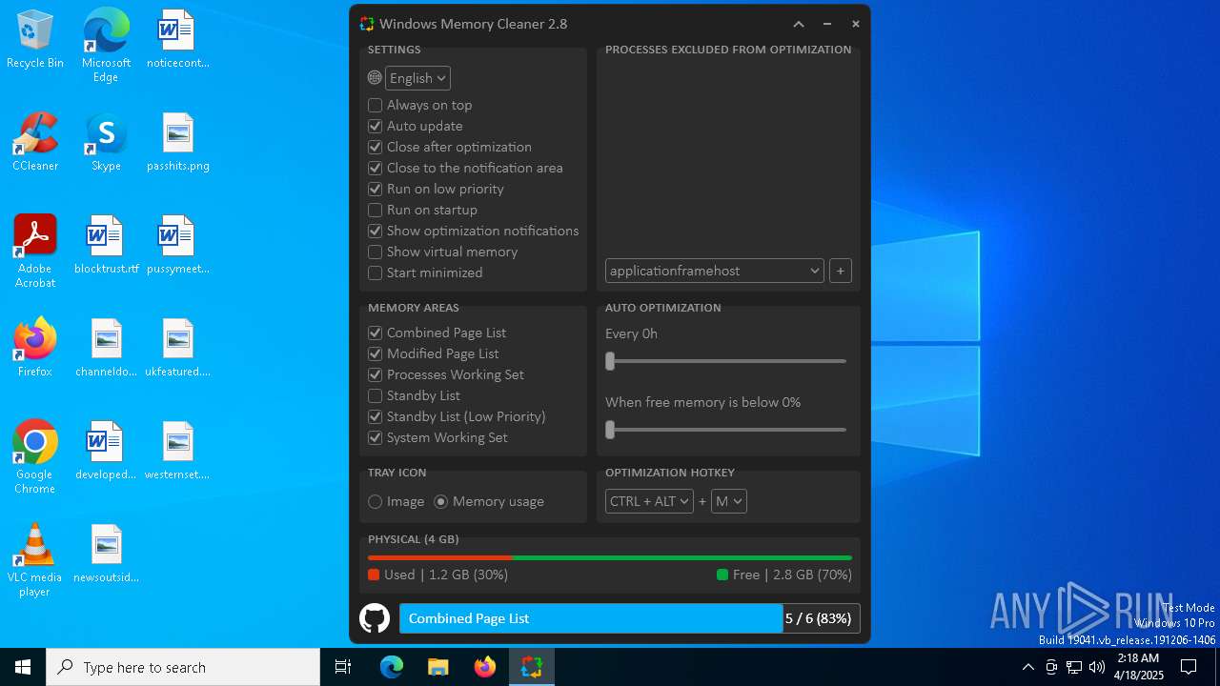Open Task View in taskbar
Image resolution: width=1220 pixels, height=686 pixels.
point(343,667)
